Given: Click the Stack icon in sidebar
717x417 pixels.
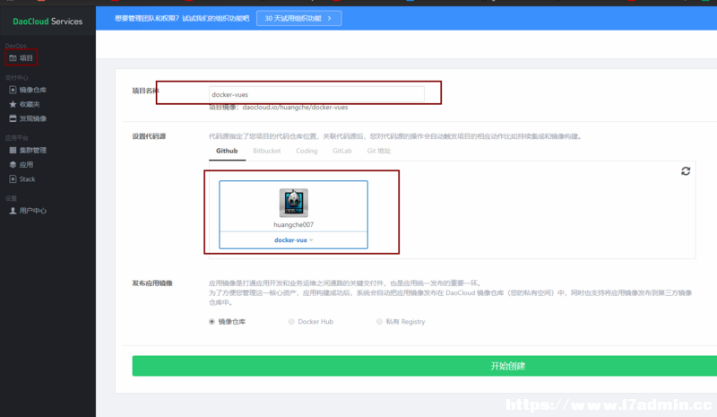Looking at the screenshot, I should click(13, 179).
